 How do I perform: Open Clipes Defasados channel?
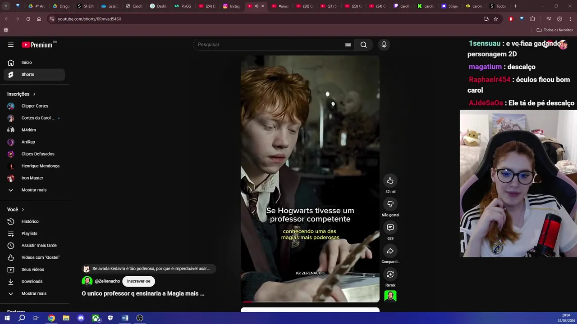34,154
